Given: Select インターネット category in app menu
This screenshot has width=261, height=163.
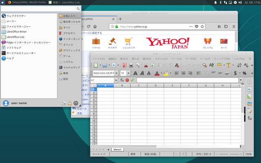Looking at the screenshot, I should (70, 39).
